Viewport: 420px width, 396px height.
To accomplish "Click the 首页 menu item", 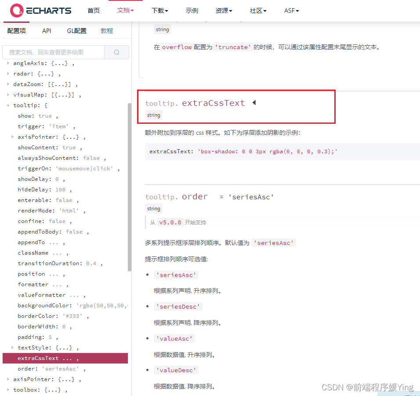I will (93, 11).
